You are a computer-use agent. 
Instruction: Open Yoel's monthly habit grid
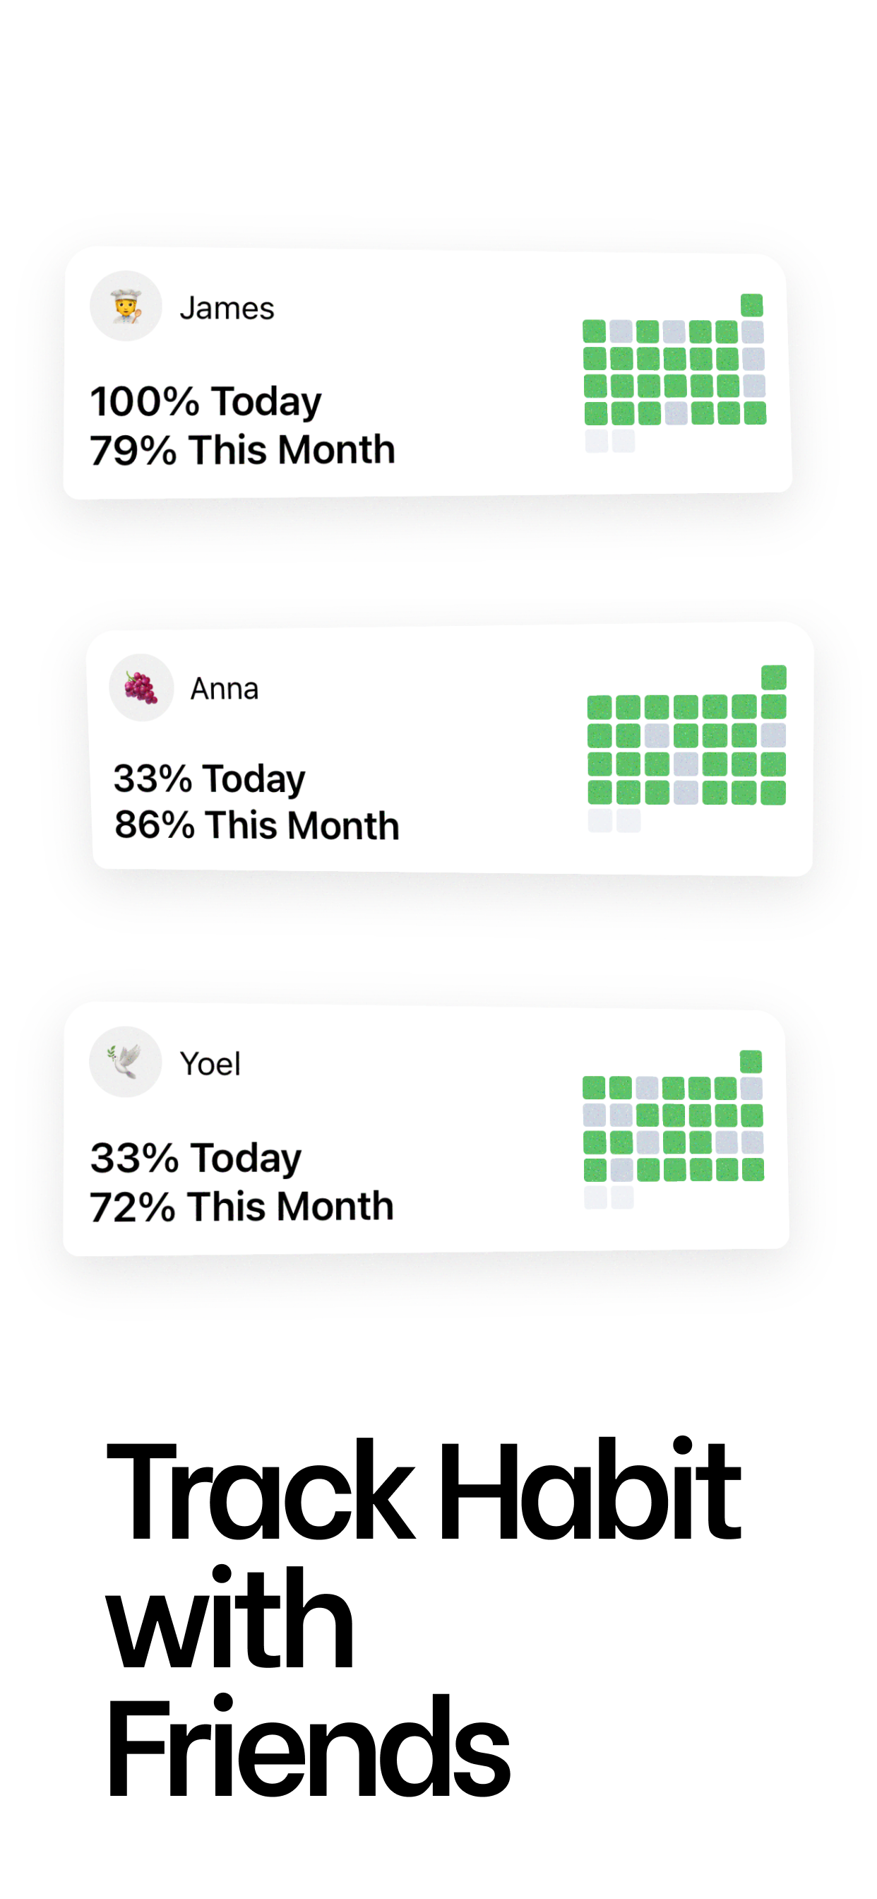(x=674, y=1130)
